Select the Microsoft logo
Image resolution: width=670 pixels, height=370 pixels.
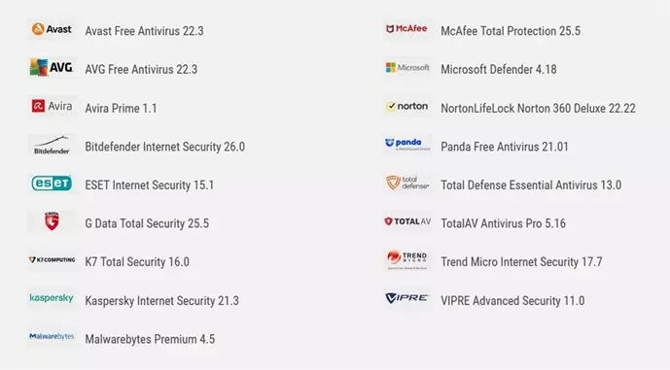(407, 67)
